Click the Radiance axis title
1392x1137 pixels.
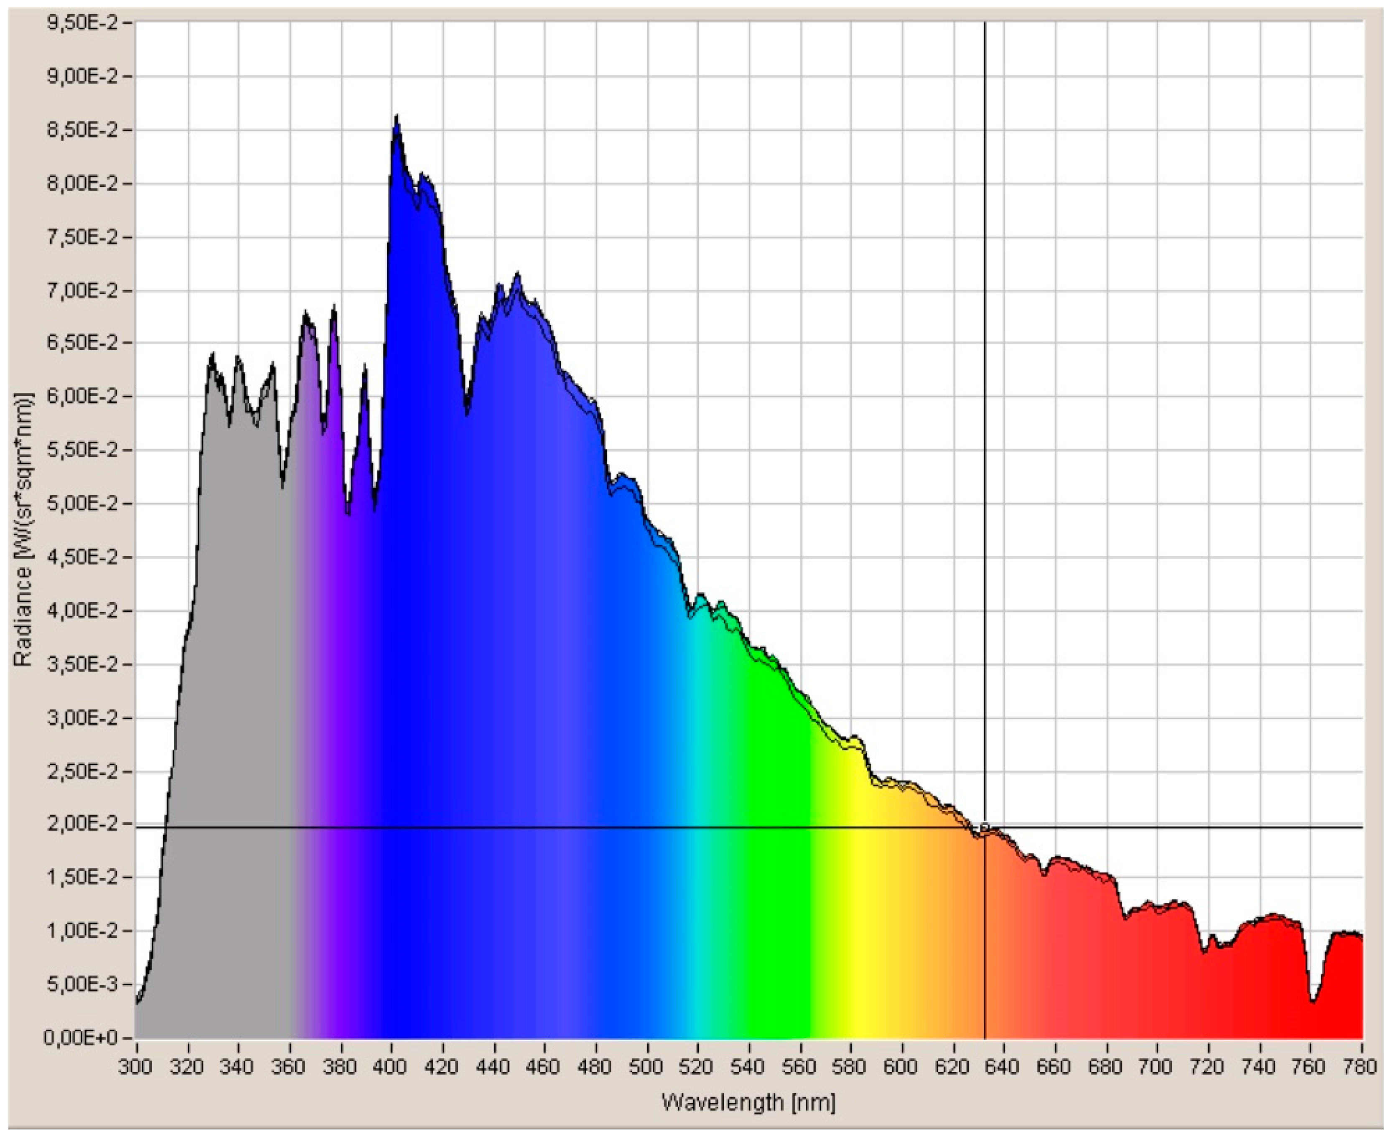[23, 529]
